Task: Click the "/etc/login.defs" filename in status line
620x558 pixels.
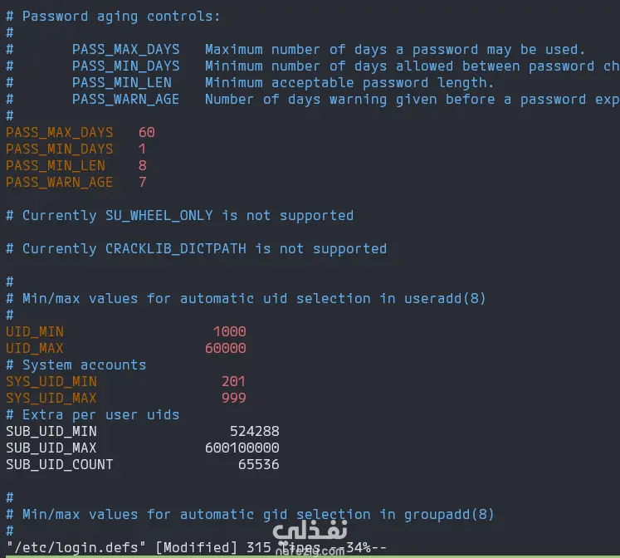Action: (x=76, y=547)
